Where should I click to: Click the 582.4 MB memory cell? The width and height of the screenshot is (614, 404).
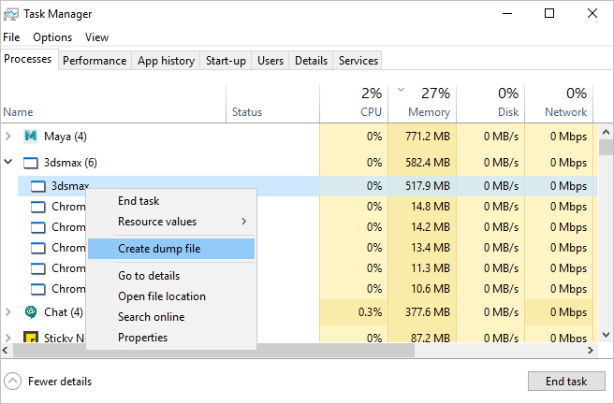[x=422, y=163]
